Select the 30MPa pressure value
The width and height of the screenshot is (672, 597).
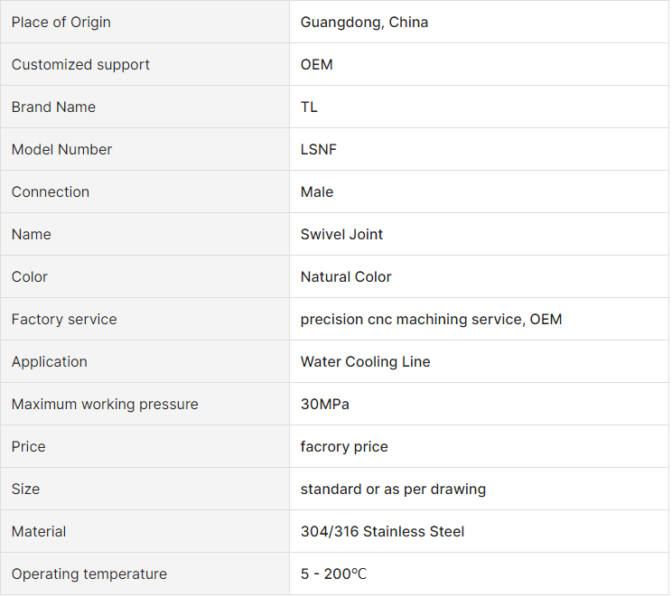[x=325, y=404]
